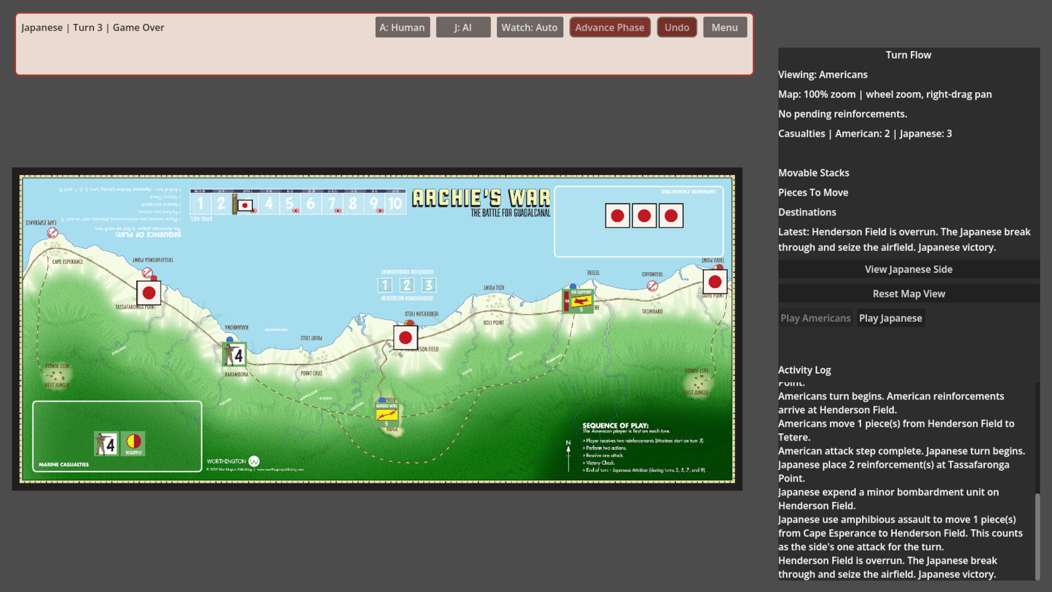Click the leftmost Japanese casualty piece

618,216
